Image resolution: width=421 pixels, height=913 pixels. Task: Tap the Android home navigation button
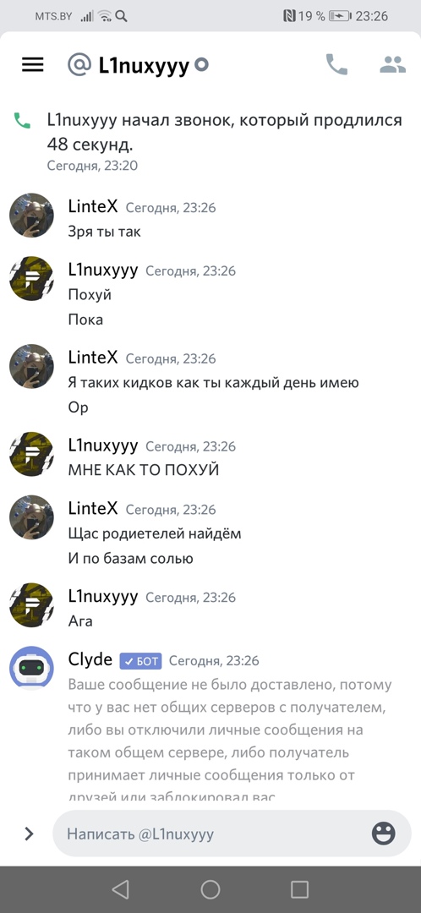[210, 889]
